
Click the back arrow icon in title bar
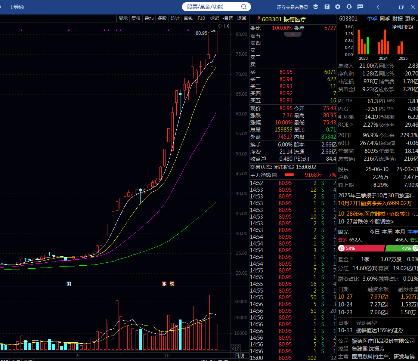click(380, 7)
